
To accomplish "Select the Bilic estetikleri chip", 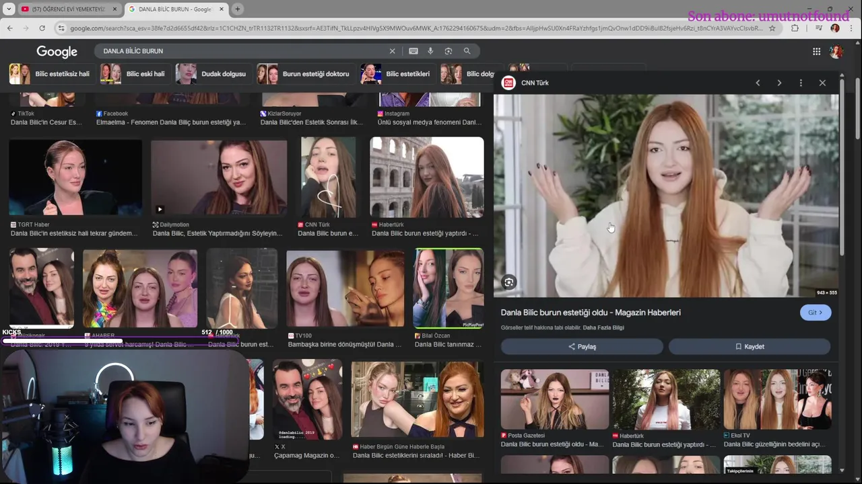I will click(x=397, y=74).
